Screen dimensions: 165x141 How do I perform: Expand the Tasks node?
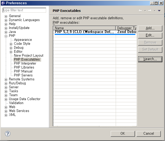6,91
